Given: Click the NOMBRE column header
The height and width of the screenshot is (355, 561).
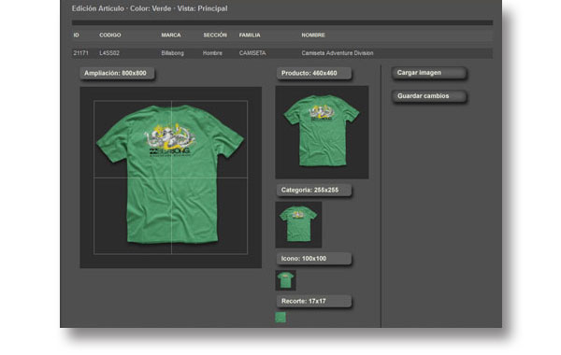Looking at the screenshot, I should click(313, 35).
